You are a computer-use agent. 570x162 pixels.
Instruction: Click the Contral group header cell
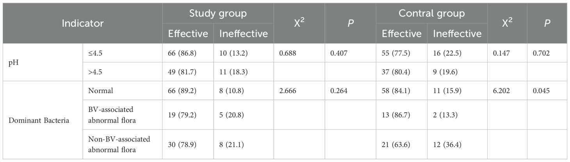coord(431,14)
